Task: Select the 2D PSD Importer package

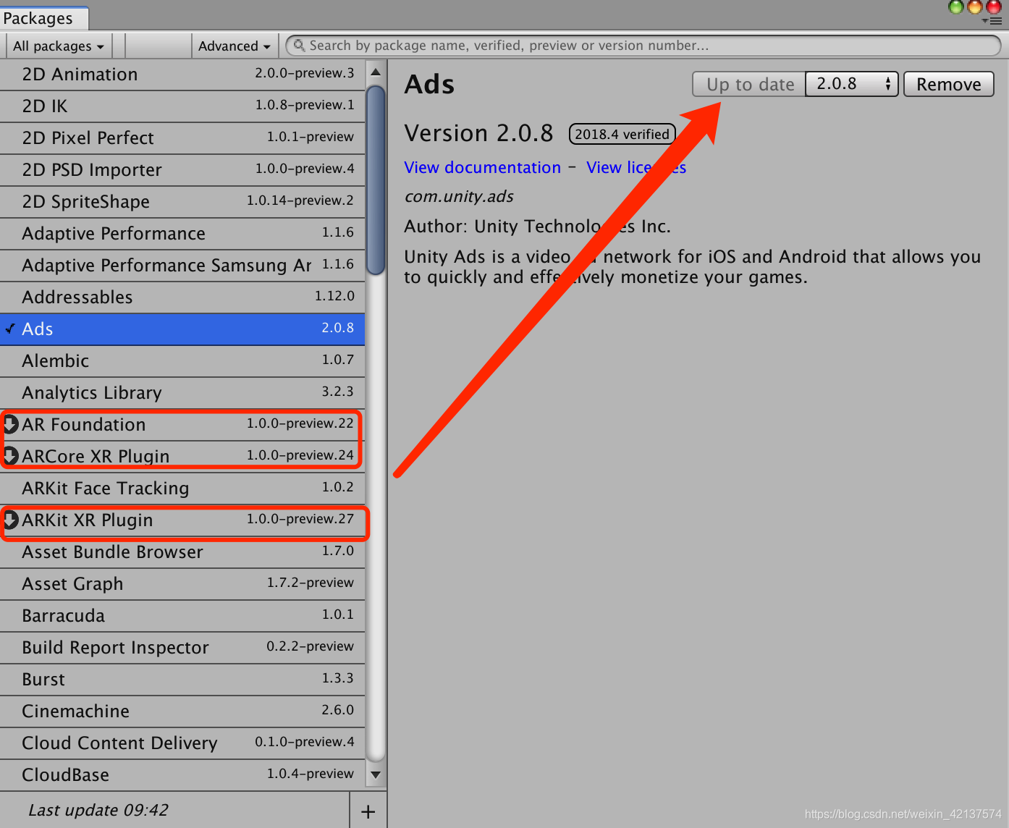Action: pyautogui.click(x=182, y=170)
